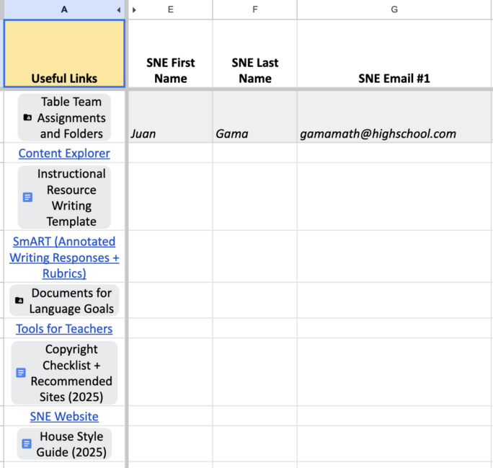Select the Useful Links header cell
Viewport: 493px width, 468px height.
(64, 53)
